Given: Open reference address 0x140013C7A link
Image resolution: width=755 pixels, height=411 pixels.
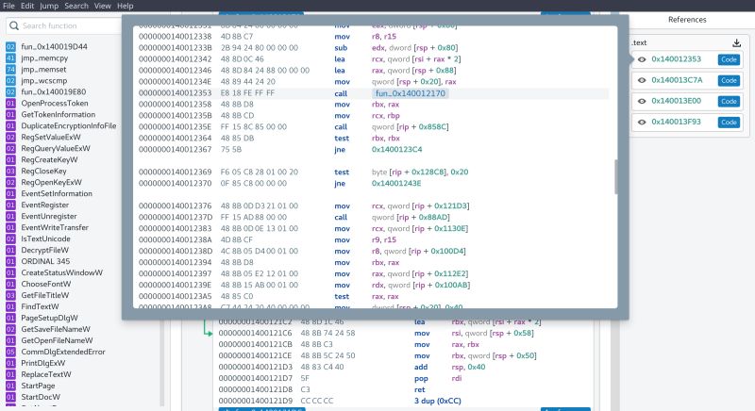Looking at the screenshot, I should pos(677,80).
